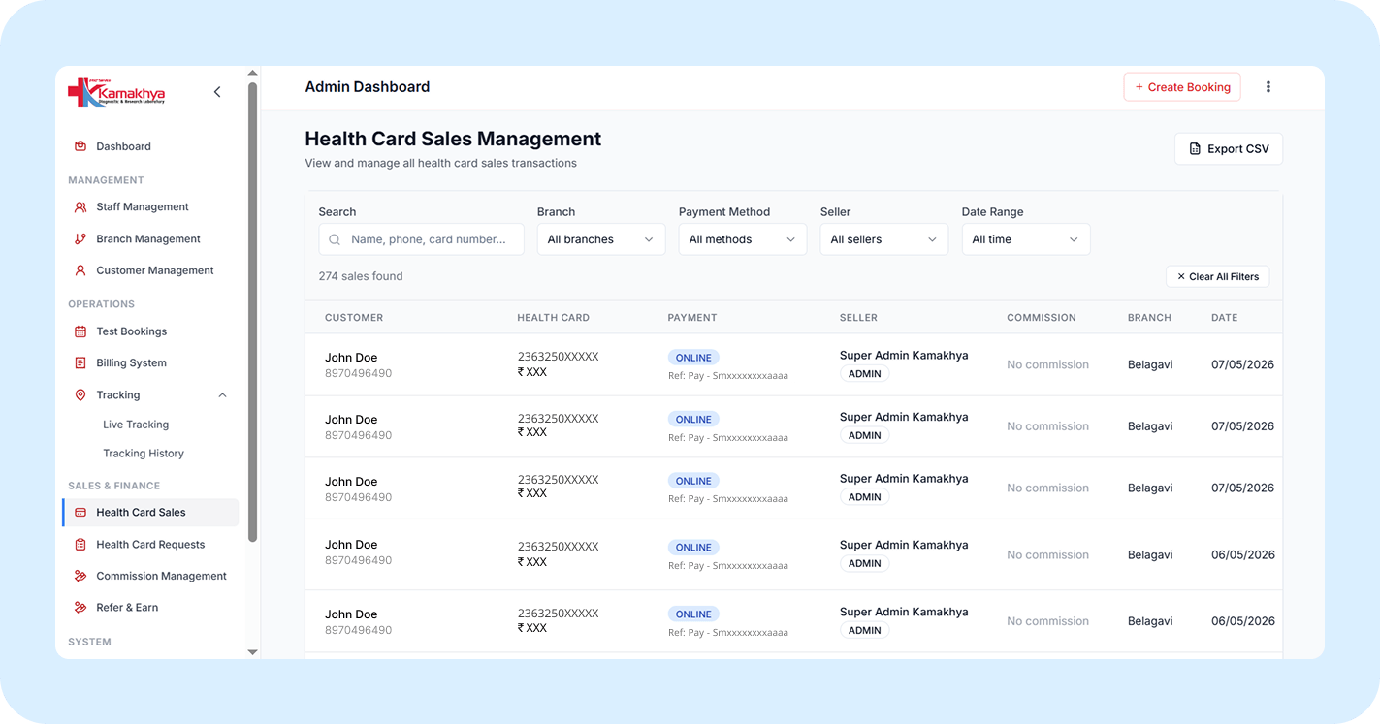Click the Kamakhya logo
Image resolution: width=1380 pixels, height=724 pixels.
click(116, 92)
